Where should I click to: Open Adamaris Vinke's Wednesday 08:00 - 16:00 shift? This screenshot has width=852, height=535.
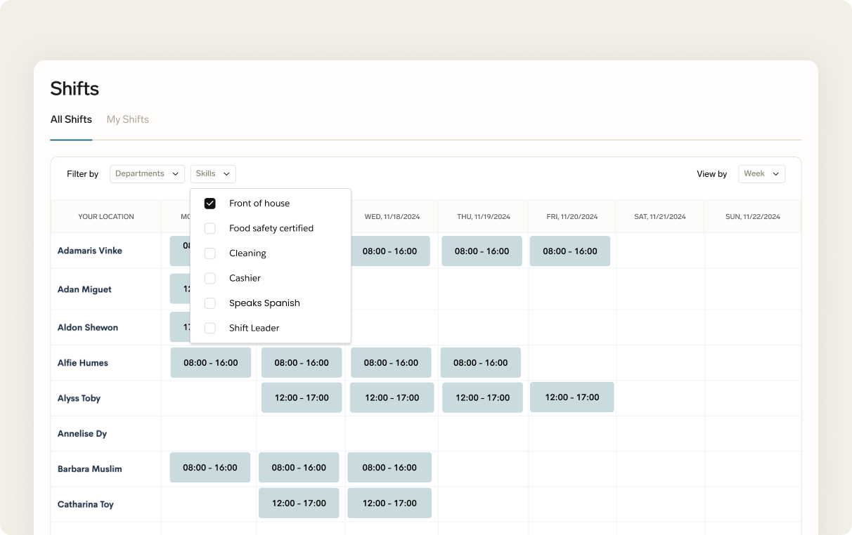(x=390, y=251)
